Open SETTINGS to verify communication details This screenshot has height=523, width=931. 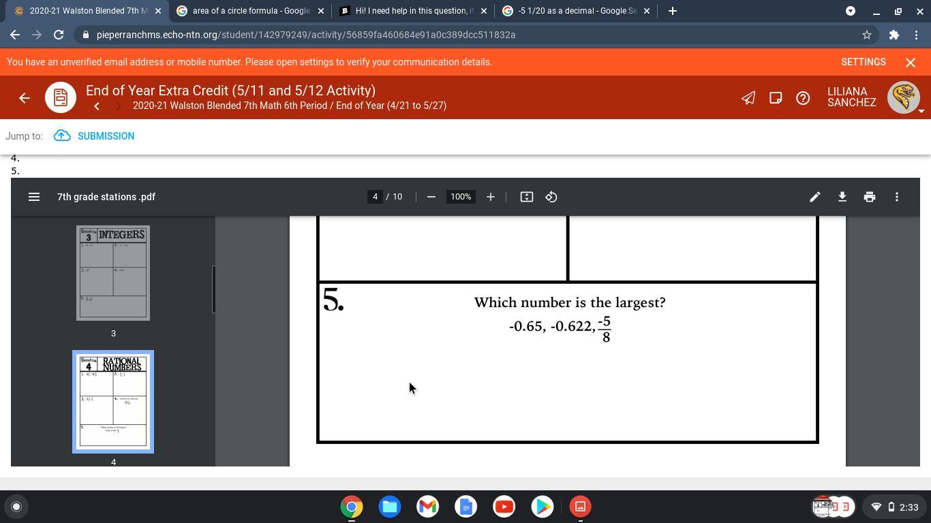tap(864, 62)
